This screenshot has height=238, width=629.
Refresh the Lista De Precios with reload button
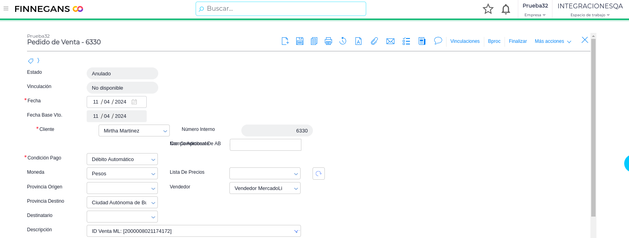318,173
